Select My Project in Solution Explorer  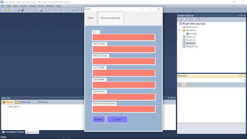tap(191, 27)
